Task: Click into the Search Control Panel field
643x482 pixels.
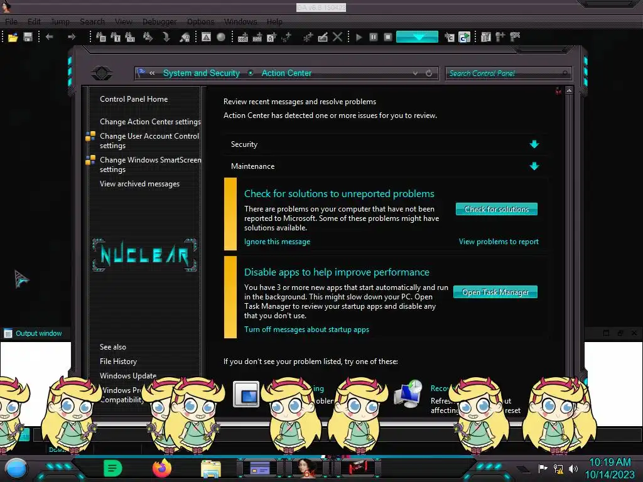Action: pyautogui.click(x=508, y=73)
